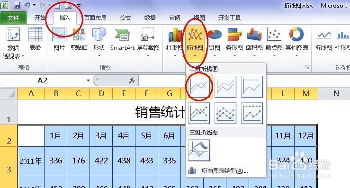Click the 6月 header cell
This screenshot has height=188, width=350.
click(169, 136)
